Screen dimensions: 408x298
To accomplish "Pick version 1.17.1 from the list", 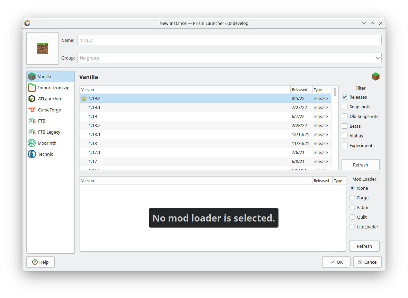I will tap(94, 152).
